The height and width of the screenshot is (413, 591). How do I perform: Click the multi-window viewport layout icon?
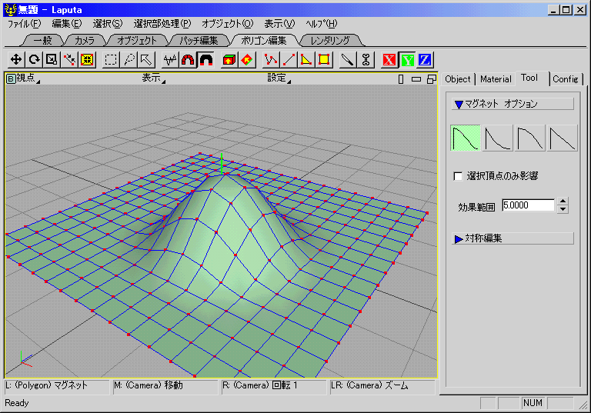click(x=432, y=79)
